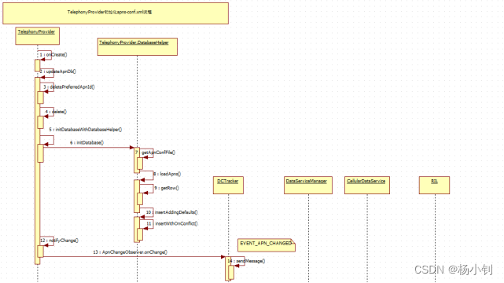
Task: Select the '8 : loadApns()' message label
Action: pyautogui.click(x=167, y=174)
